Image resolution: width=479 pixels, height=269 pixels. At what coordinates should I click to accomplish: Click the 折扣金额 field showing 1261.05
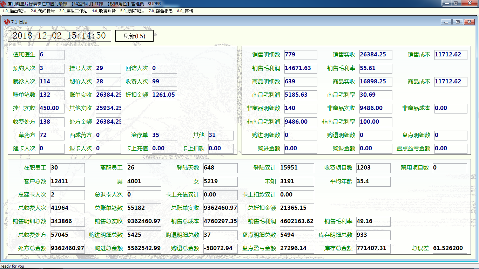click(x=164, y=95)
